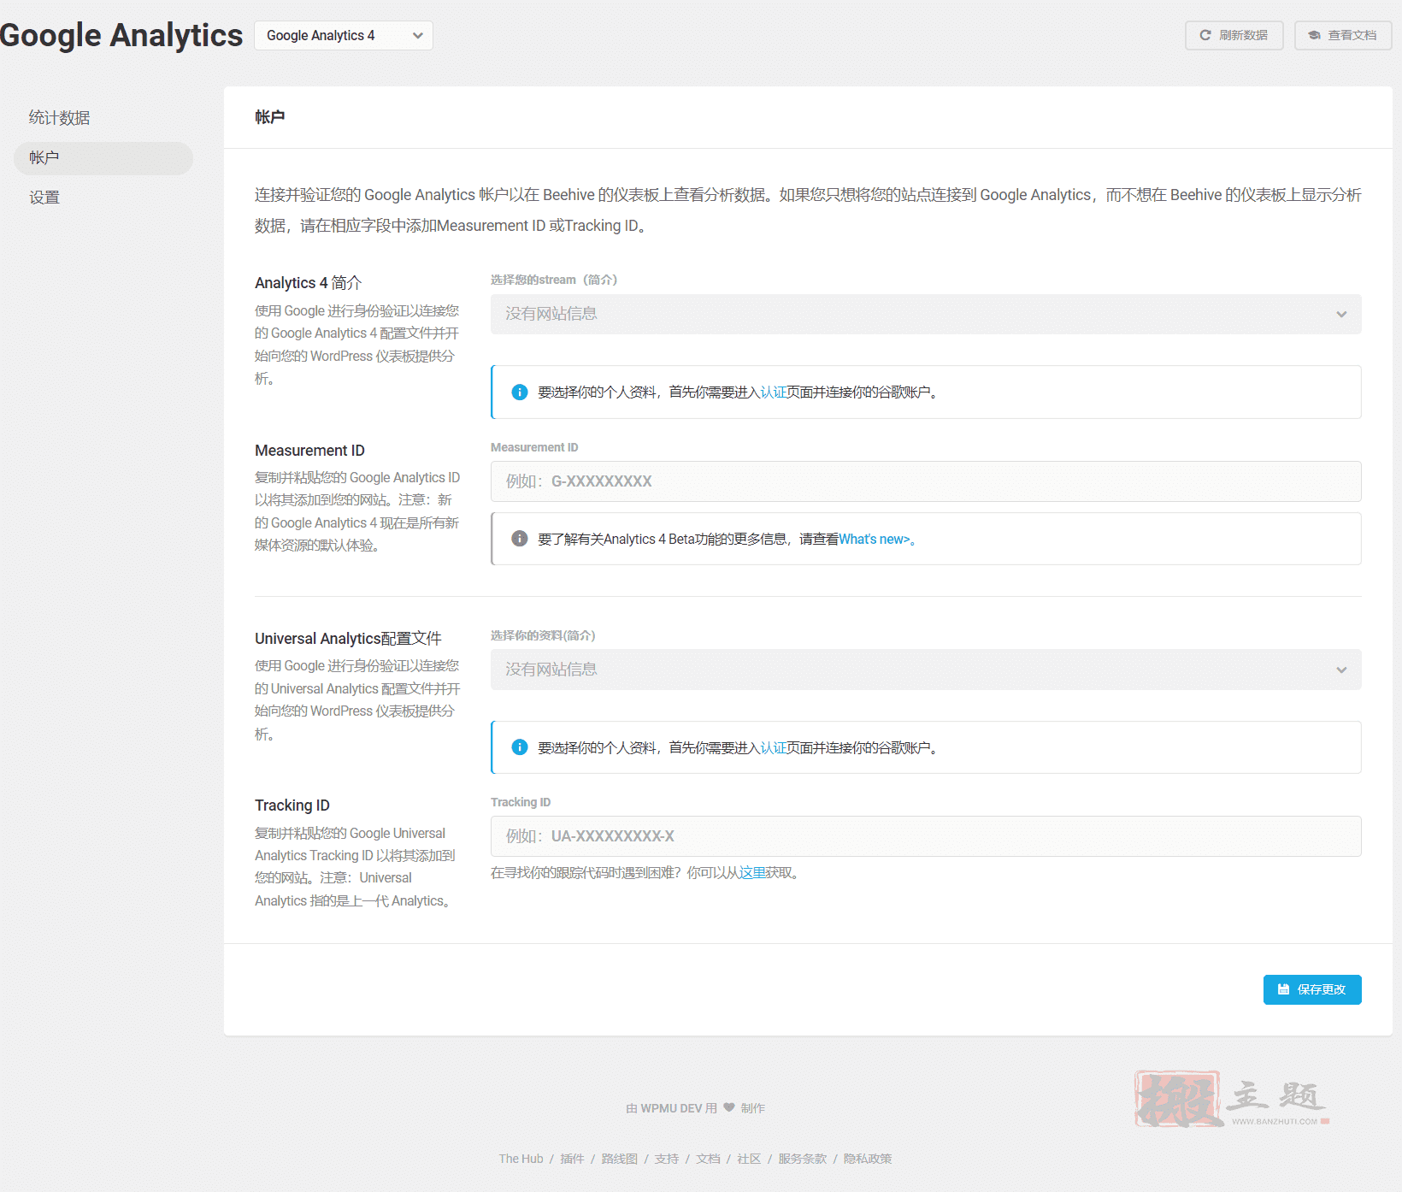Screen dimensions: 1402x1192
Task: Click the Universal Analytics配置文件 section heading
Action: tap(348, 639)
